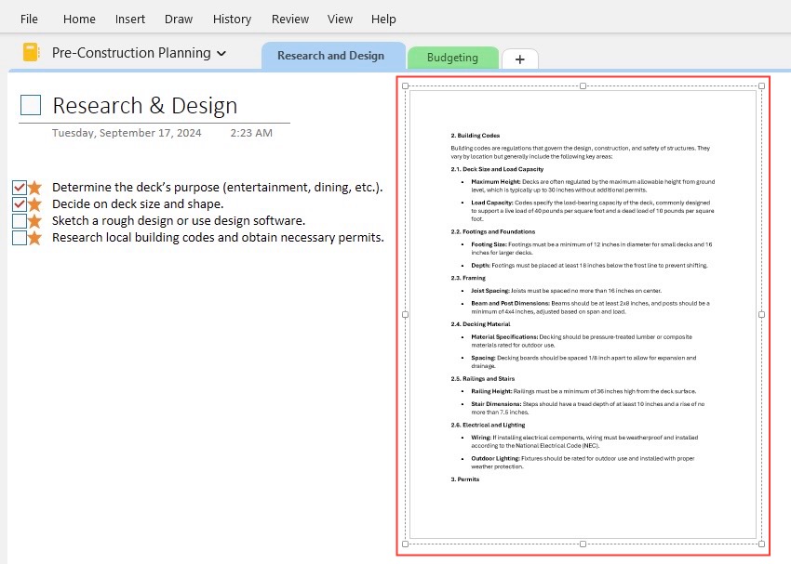791x564 pixels.
Task: Click the top-center resize handle of the printout
Action: coord(583,86)
